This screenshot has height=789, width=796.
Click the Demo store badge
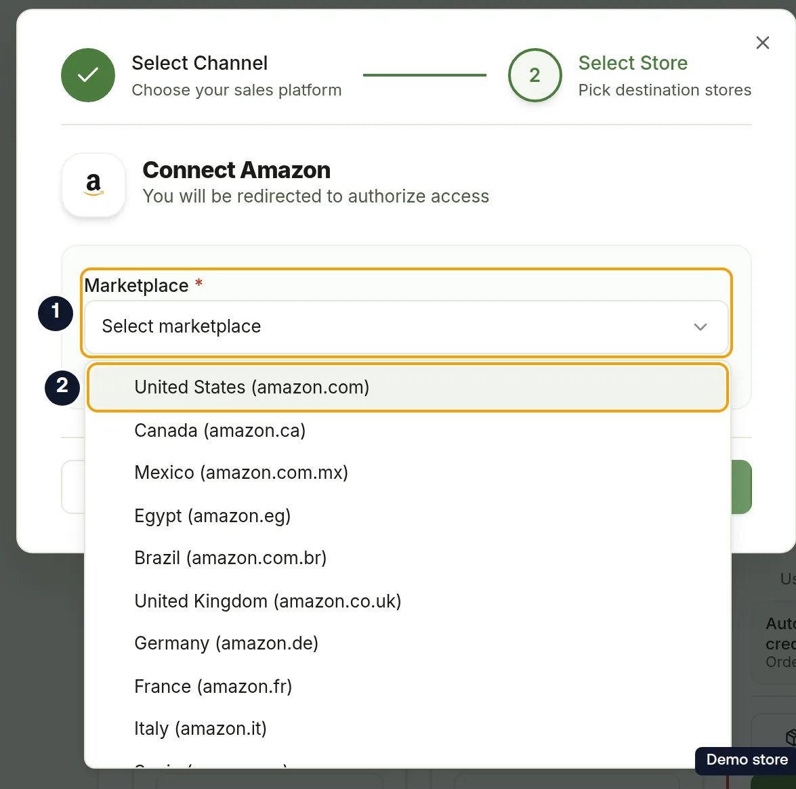pos(747,760)
